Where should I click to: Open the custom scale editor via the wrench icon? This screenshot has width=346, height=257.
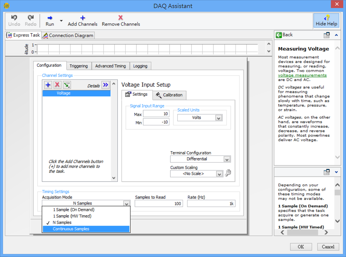(228, 173)
